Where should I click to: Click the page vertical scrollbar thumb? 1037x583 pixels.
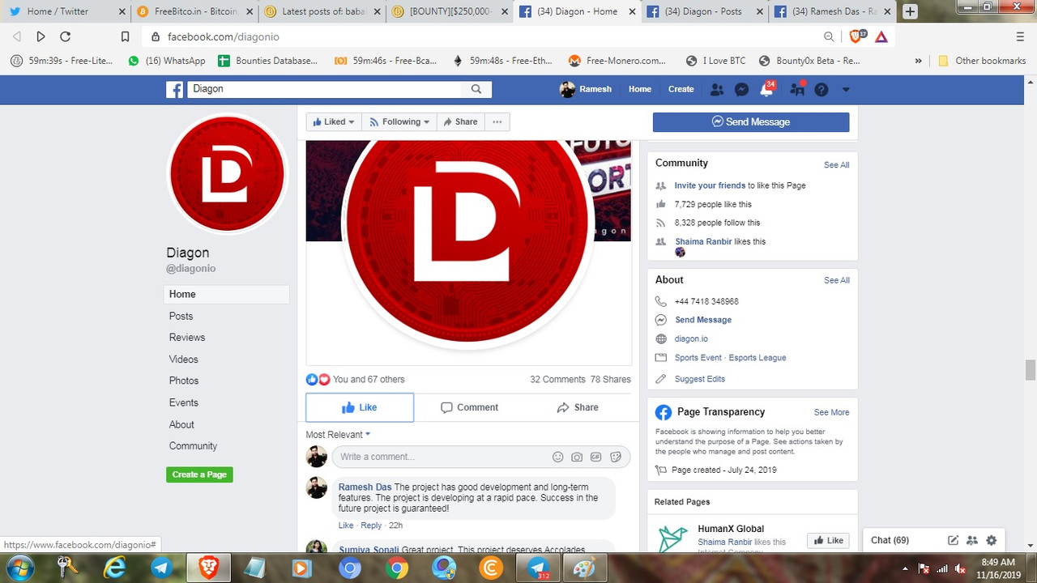tap(1031, 369)
